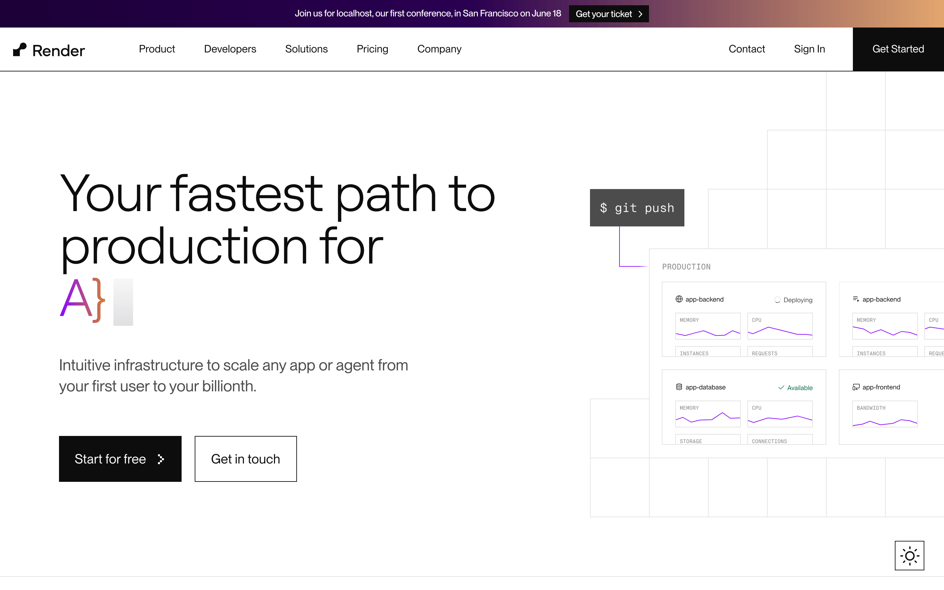Open the Product menu
The image size is (944, 590).
tap(157, 49)
